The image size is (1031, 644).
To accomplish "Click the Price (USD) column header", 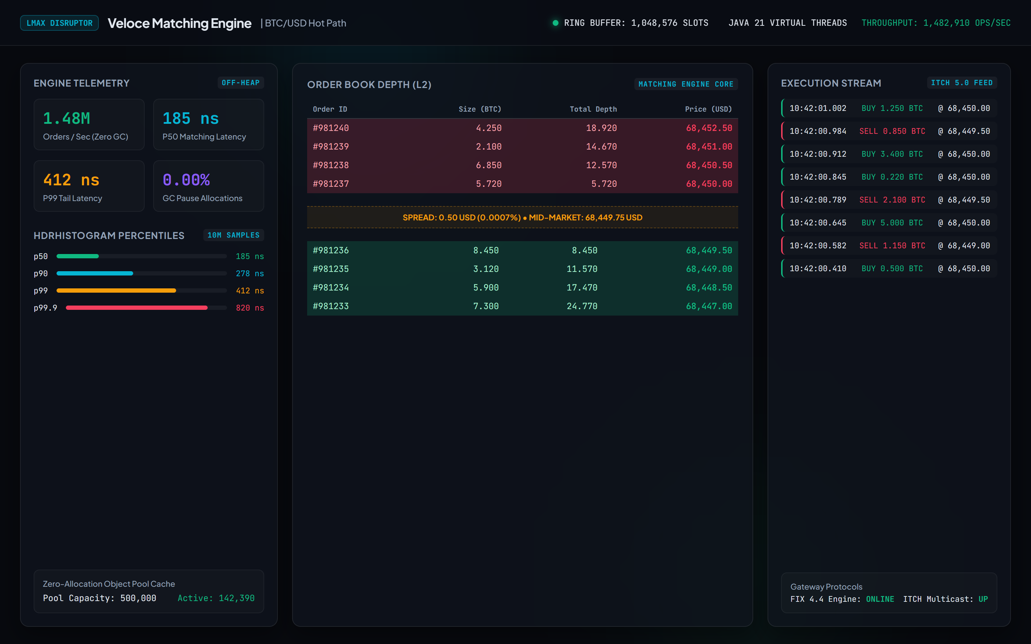I will (x=708, y=109).
